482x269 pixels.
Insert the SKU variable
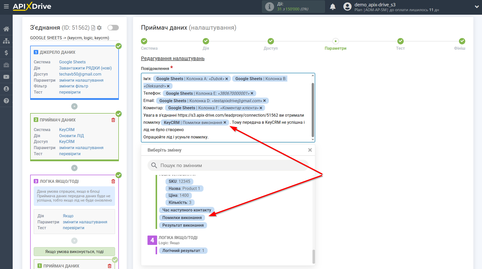[179, 182]
